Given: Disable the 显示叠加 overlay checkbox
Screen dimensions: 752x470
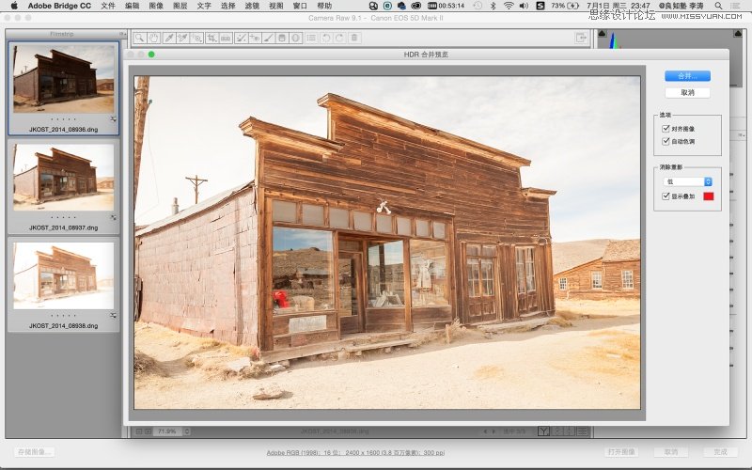Looking at the screenshot, I should [666, 196].
